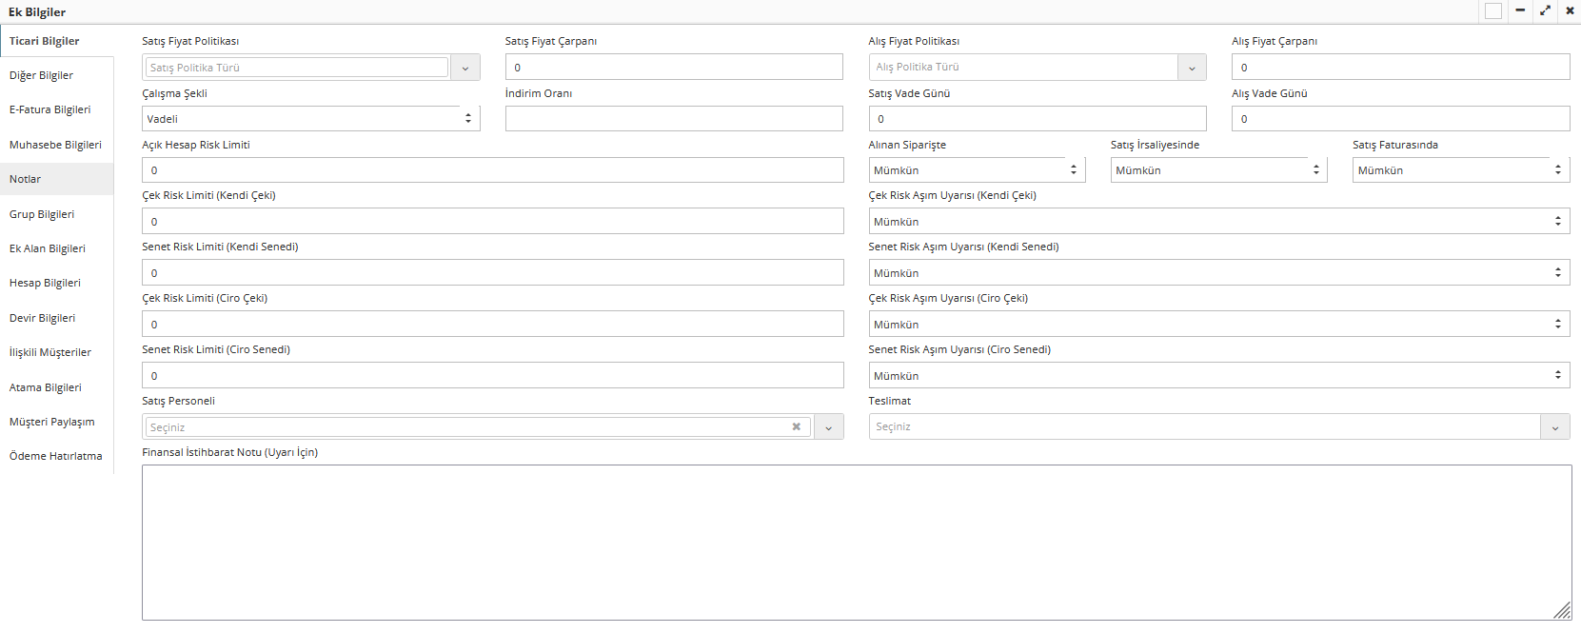The image size is (1581, 633).
Task: Switch to the E-Fatura Bilgileri tab
Action: [50, 109]
